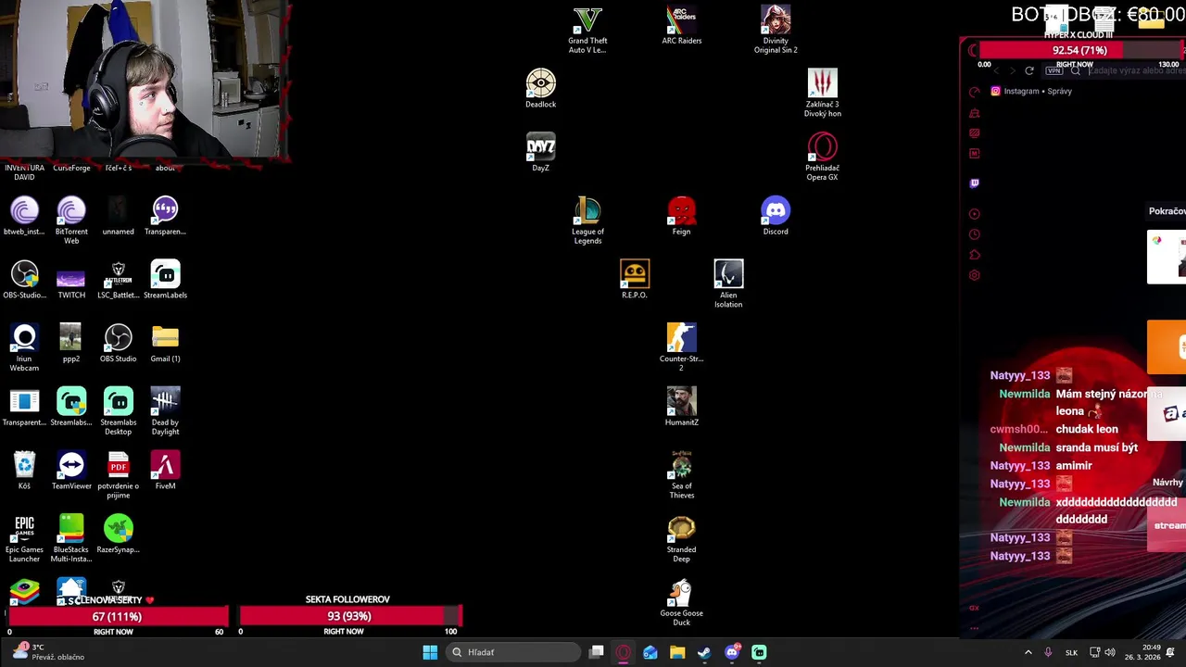Select the potvrdenie o prijime PDF file
The width and height of the screenshot is (1186, 667).
(x=118, y=474)
